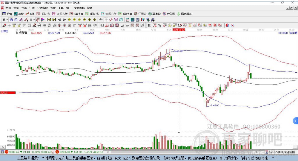Click the floppy disk save icon

point(143,20)
